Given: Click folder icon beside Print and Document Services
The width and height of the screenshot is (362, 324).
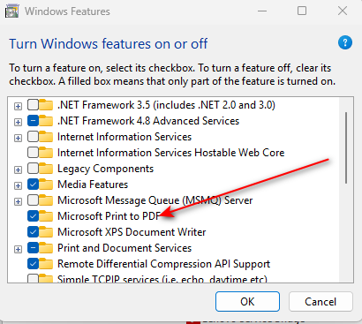Looking at the screenshot, I should pyautogui.click(x=46, y=248).
